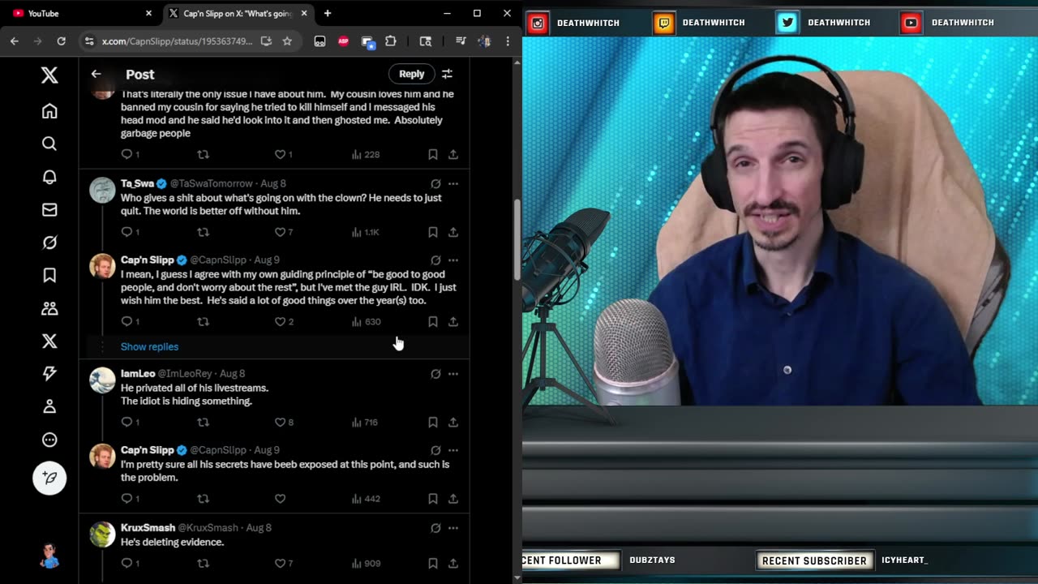Open the ABP extension icon
The width and height of the screenshot is (1038, 584).
[343, 41]
